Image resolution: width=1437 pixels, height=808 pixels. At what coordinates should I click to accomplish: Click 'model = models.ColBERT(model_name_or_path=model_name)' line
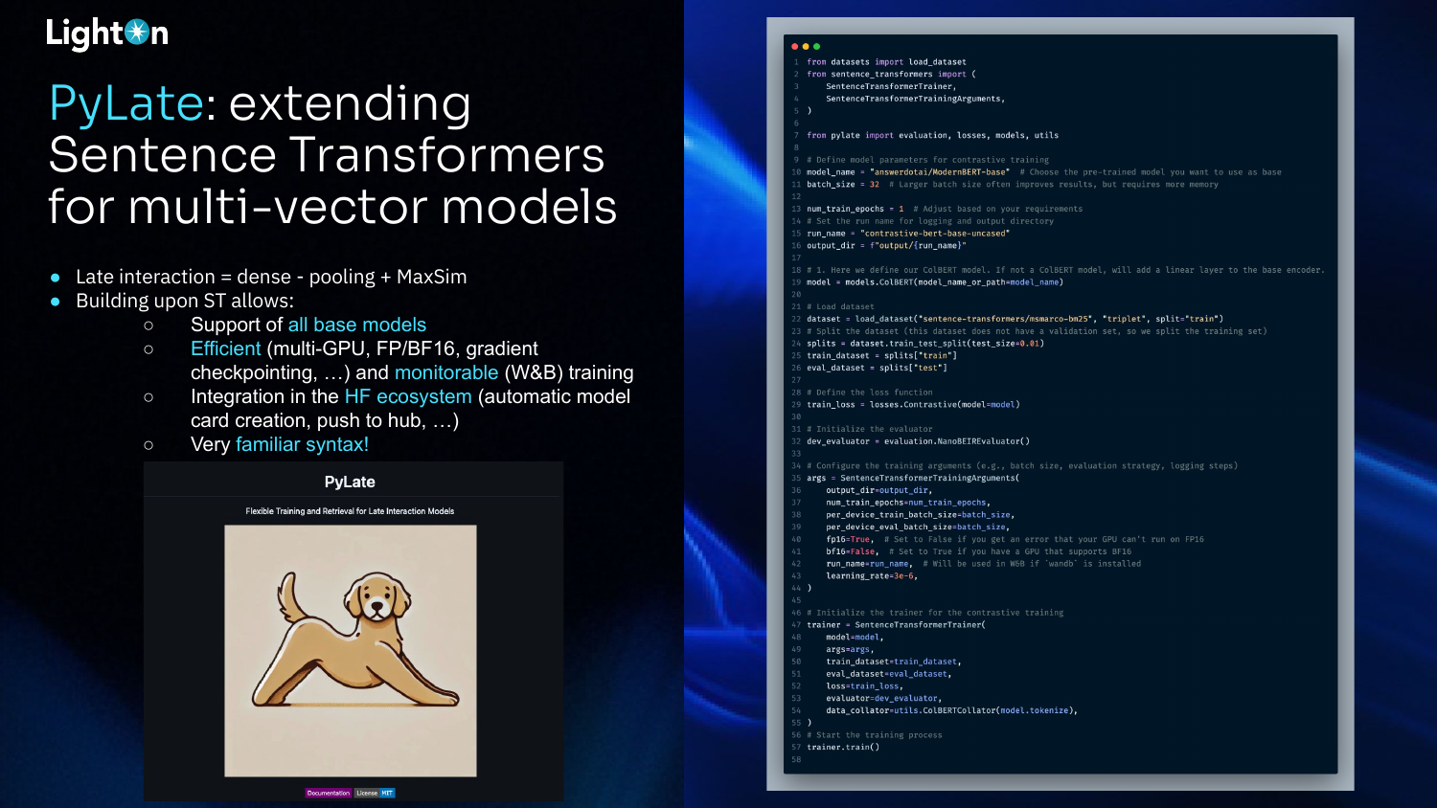point(935,282)
